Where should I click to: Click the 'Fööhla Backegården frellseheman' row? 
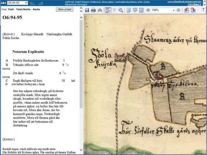click(35, 61)
